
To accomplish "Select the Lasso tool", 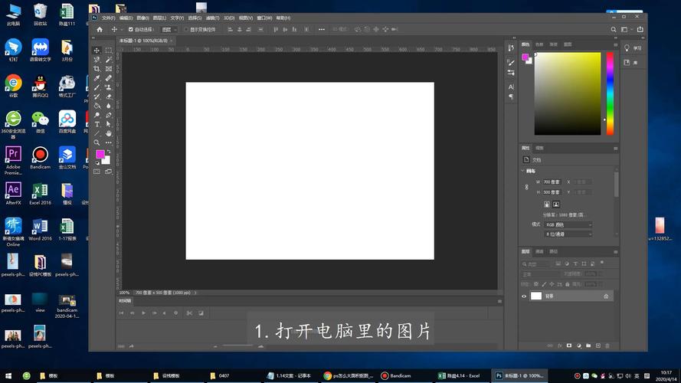I will (x=97, y=60).
